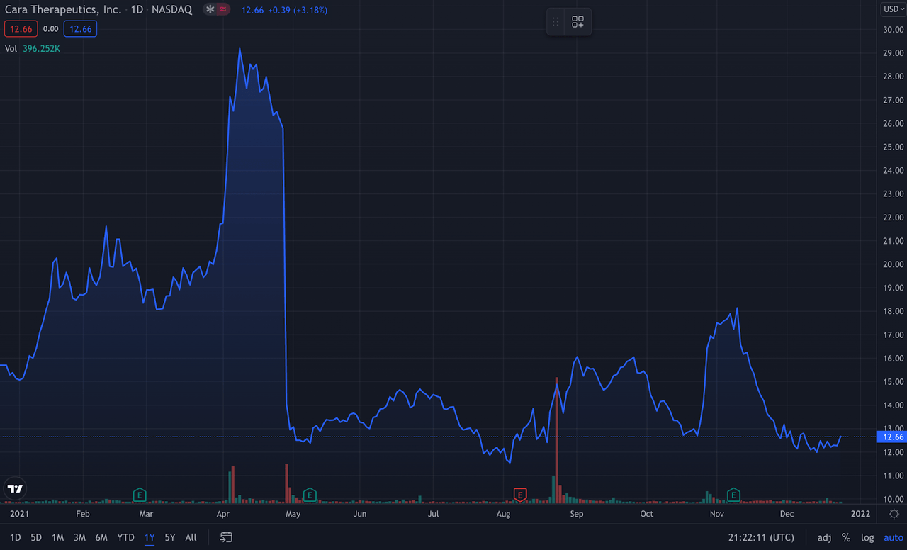
Task: Select the 1M time range
Action: point(57,538)
